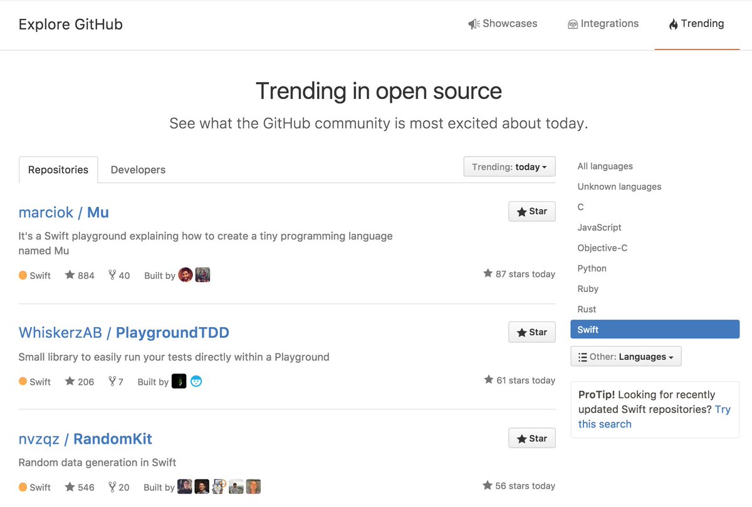The width and height of the screenshot is (752, 507).
Task: Click '87 stars today' text
Action: click(x=520, y=274)
